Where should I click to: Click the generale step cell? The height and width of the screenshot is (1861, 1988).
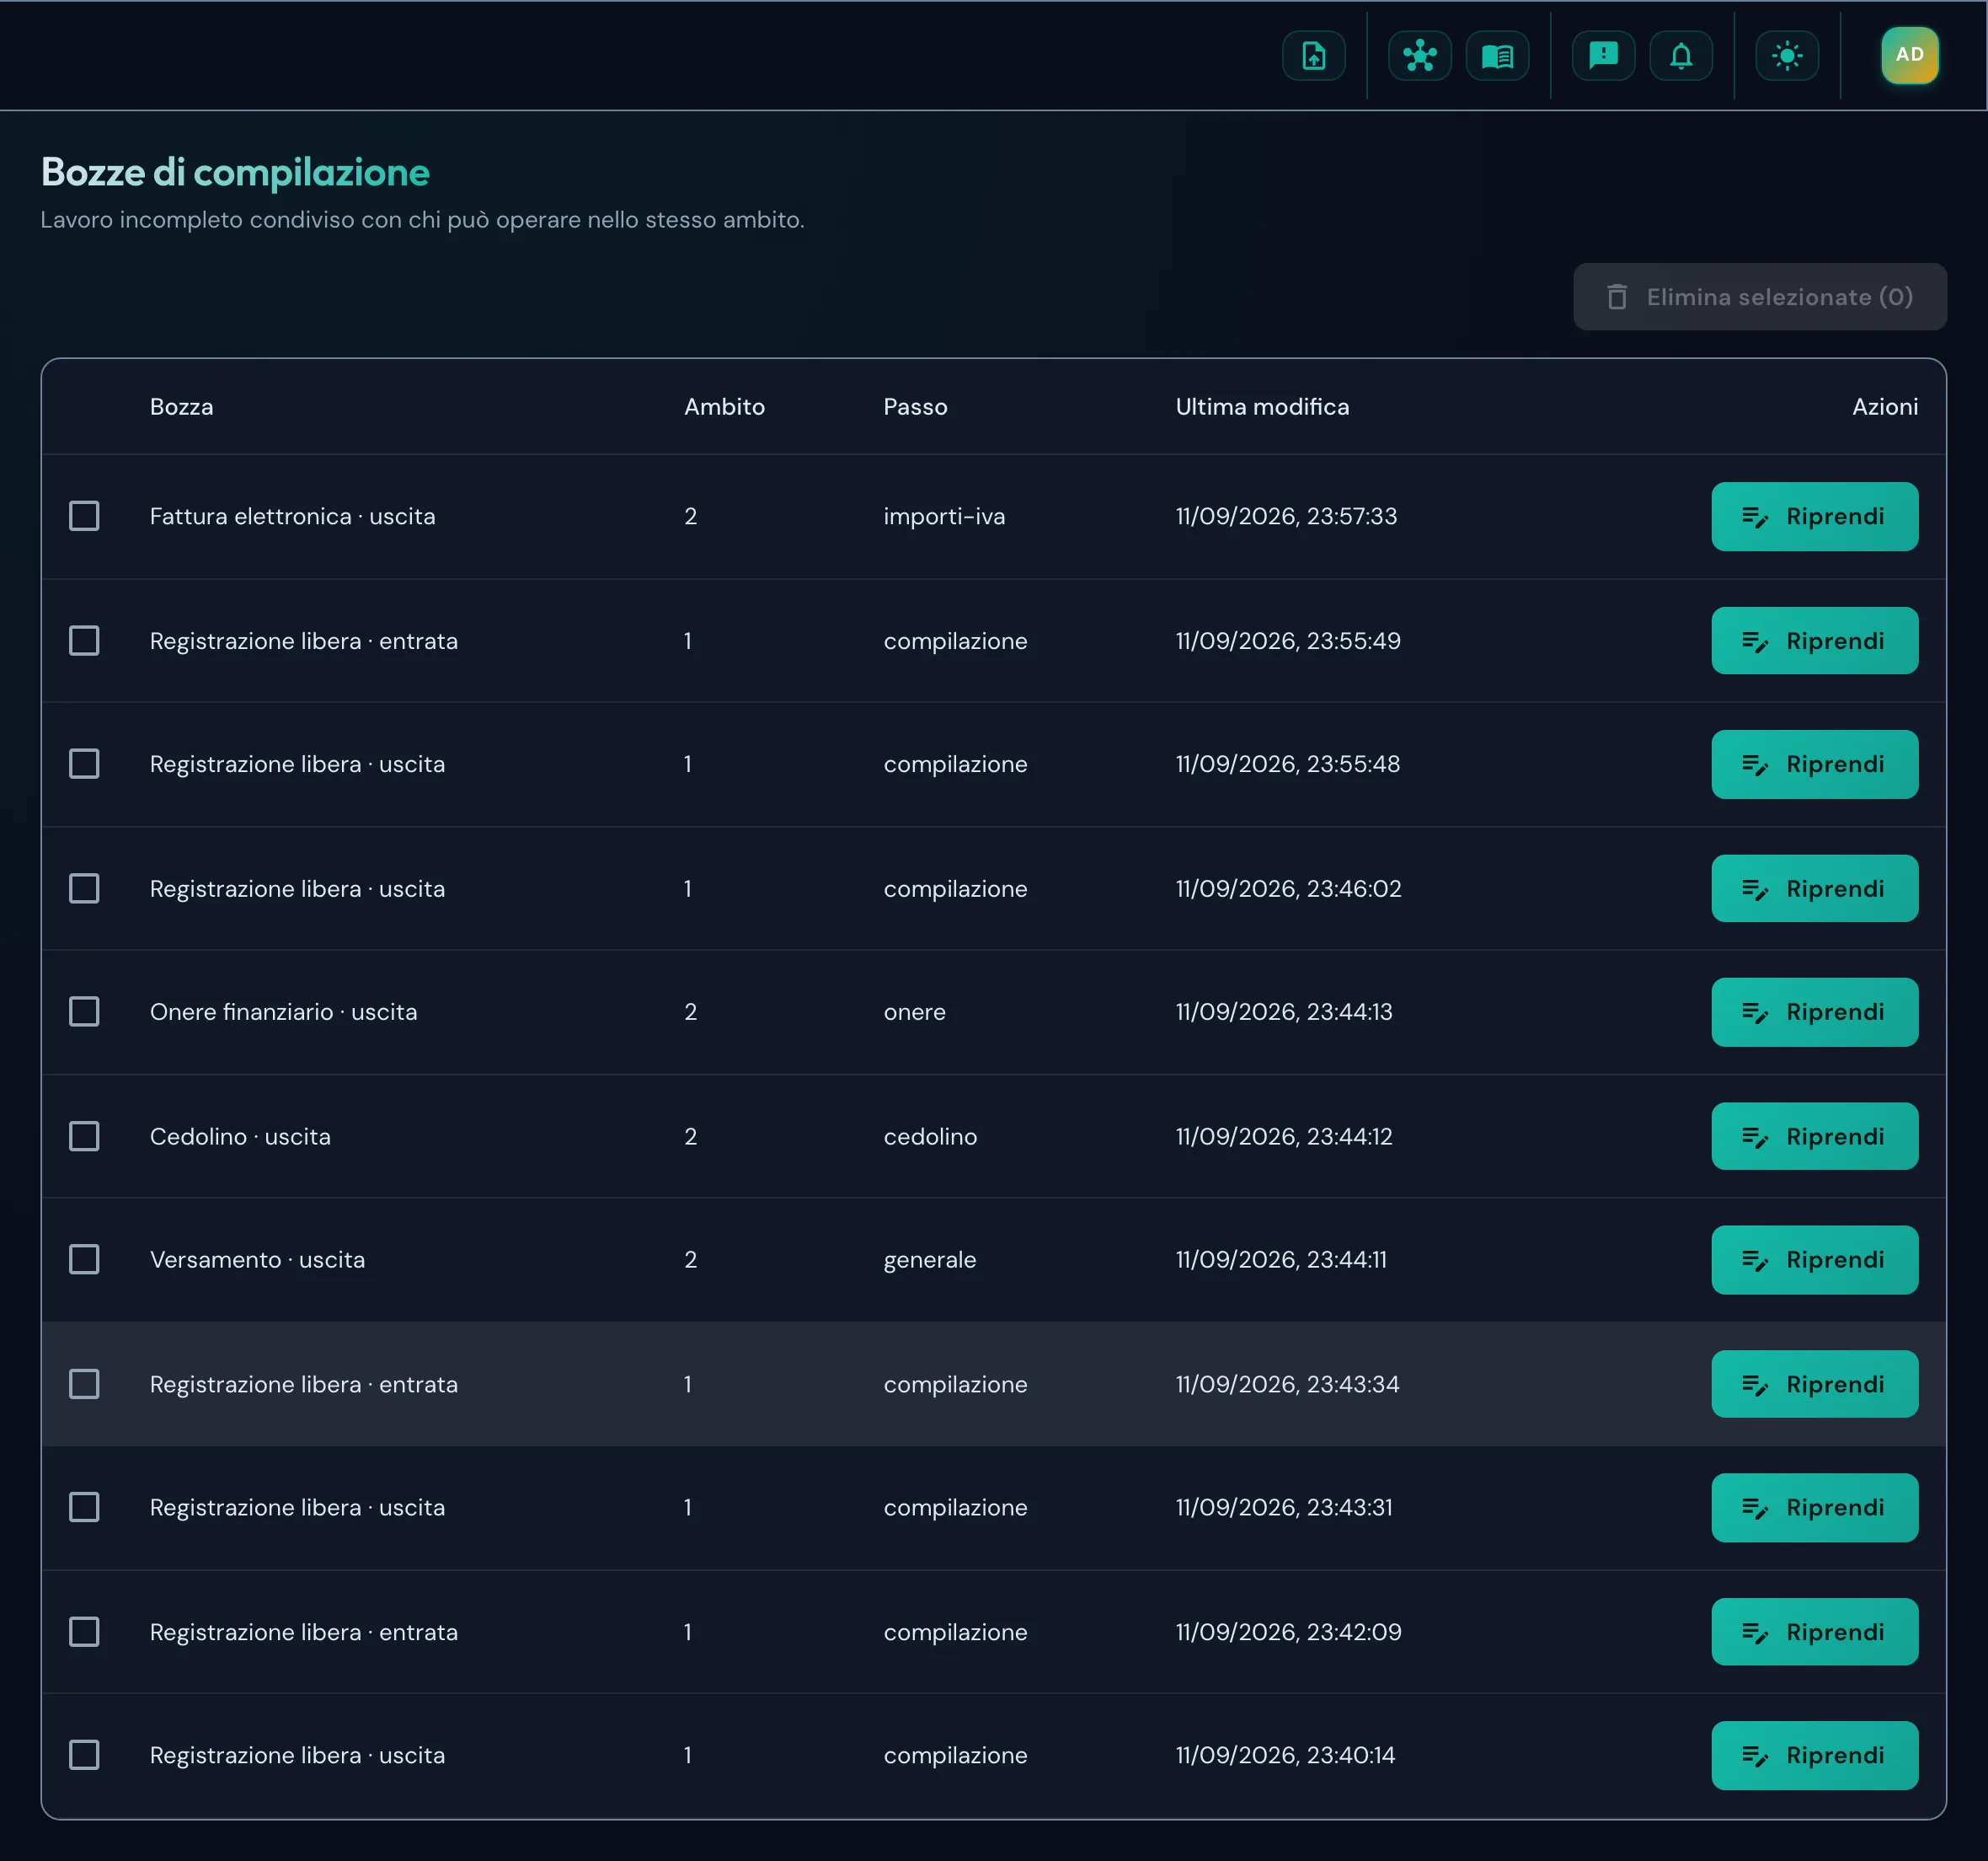point(929,1260)
